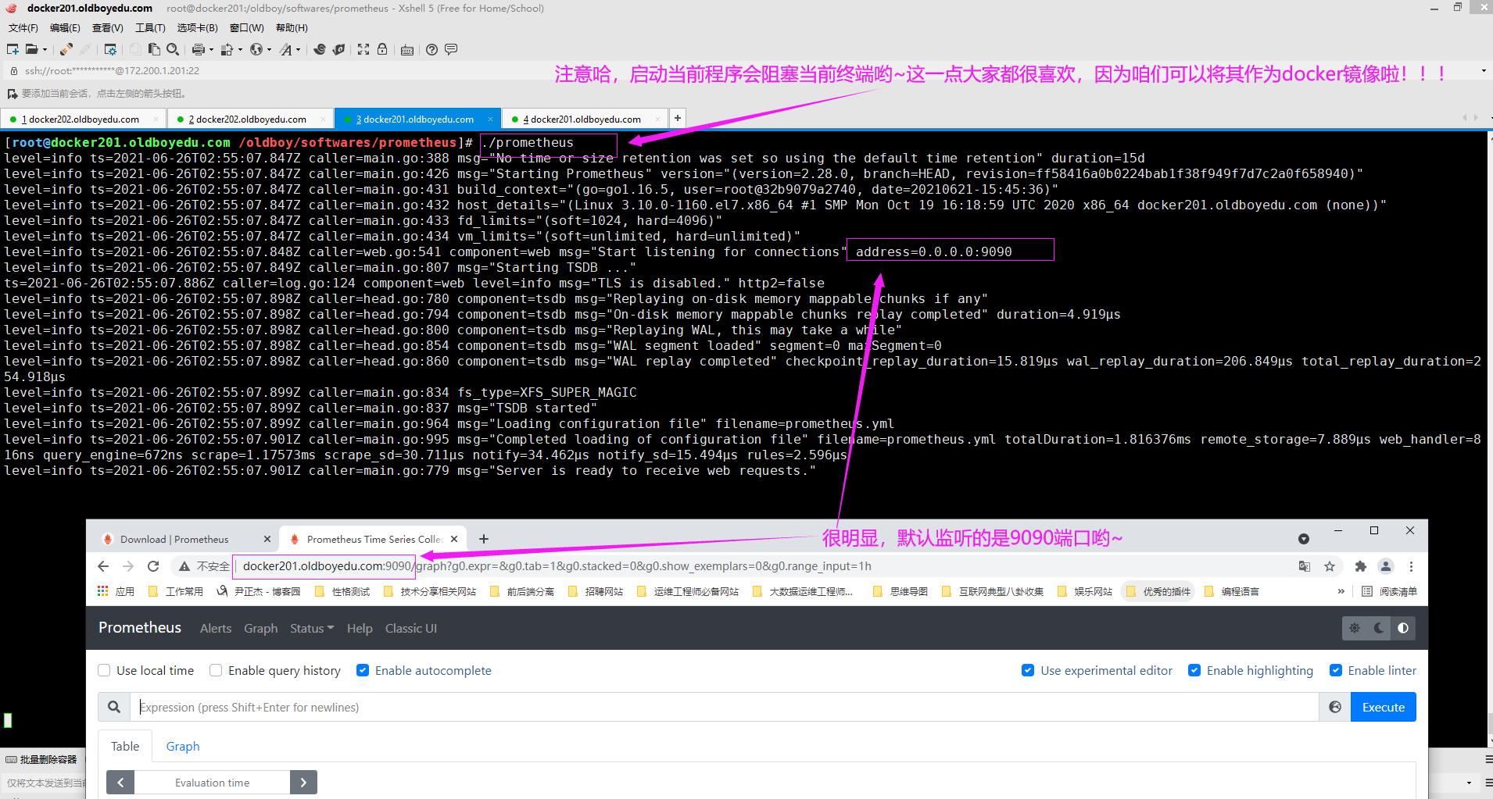Toggle Use local time checkbox
Viewport: 1493px width, 799px height.
(104, 670)
